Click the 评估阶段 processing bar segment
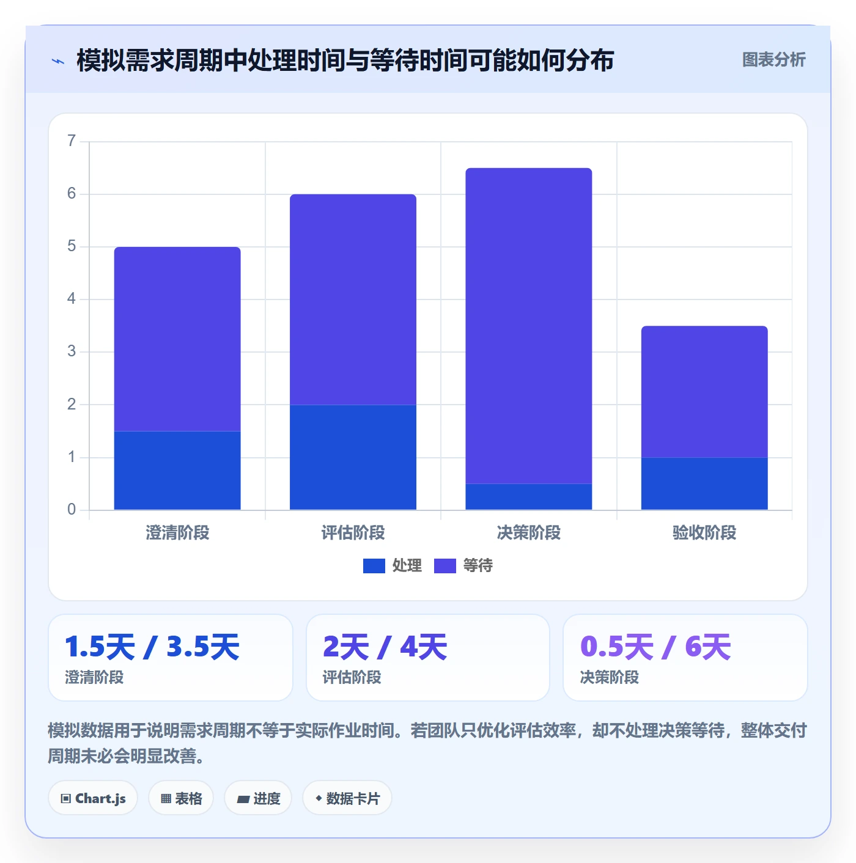Viewport: 856px width, 863px height. (353, 457)
